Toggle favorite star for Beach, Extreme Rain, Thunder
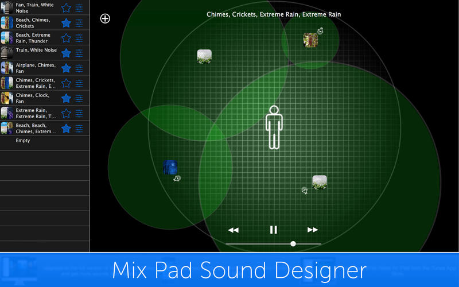This screenshot has width=459, height=287. pyautogui.click(x=66, y=38)
